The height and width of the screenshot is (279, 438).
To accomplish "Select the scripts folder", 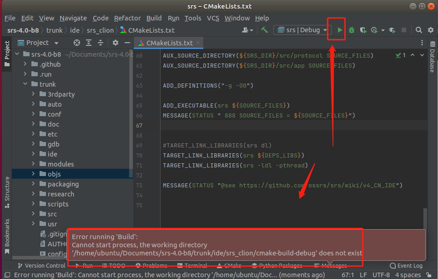I will [x=58, y=204].
